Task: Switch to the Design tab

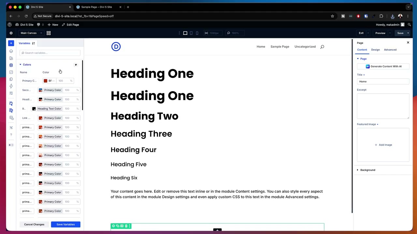Action: pos(375,50)
